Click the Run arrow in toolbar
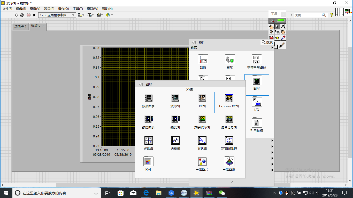The width and height of the screenshot is (353, 198). pos(16,15)
